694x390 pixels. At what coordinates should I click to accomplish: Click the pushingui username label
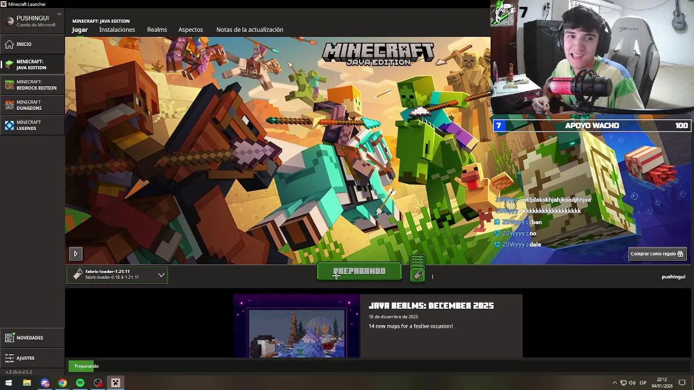[x=673, y=277]
